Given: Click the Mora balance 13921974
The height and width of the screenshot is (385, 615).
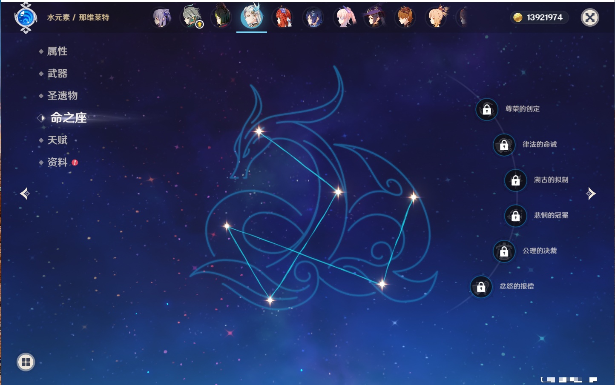Looking at the screenshot, I should click(x=544, y=17).
